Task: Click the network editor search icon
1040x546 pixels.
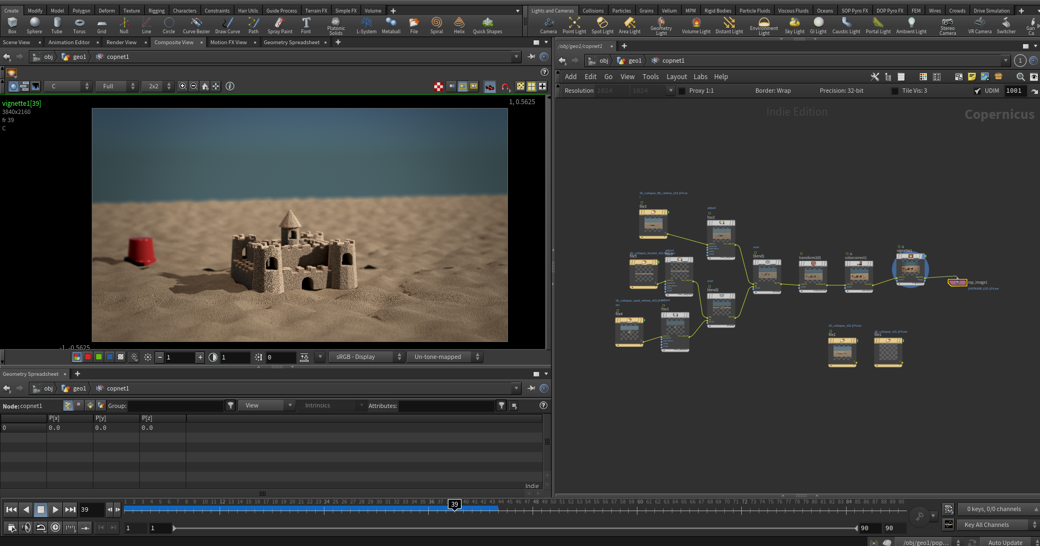Action: click(x=1020, y=77)
